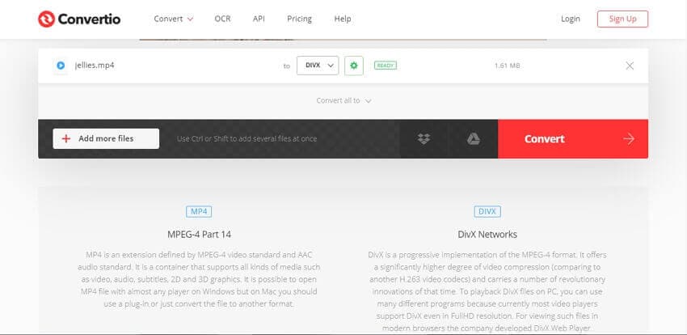Click the DIVX format tag in the info section
Viewport: 687px width, 335px height.
[487, 212]
